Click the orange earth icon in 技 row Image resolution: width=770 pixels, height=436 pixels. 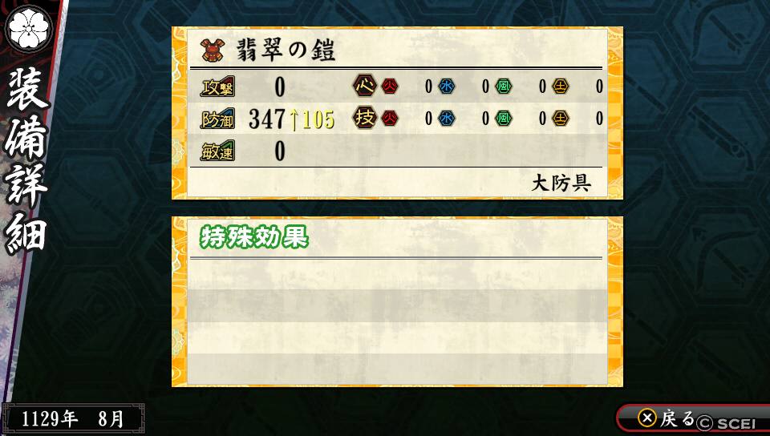click(x=561, y=118)
